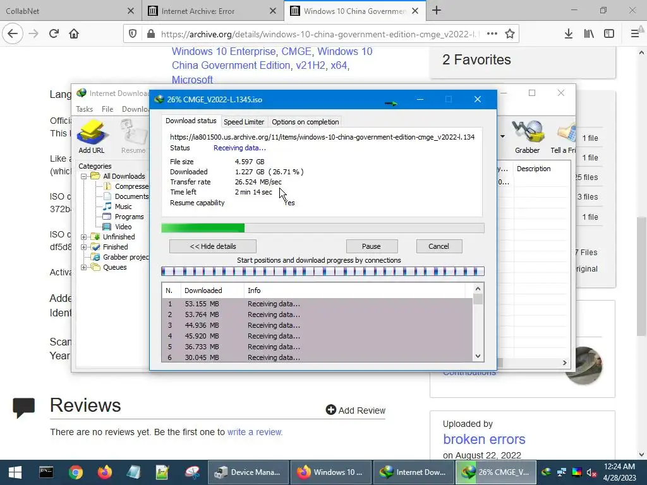Open Chrome from the taskbar
Screen dimensions: 647x485
tap(76, 472)
